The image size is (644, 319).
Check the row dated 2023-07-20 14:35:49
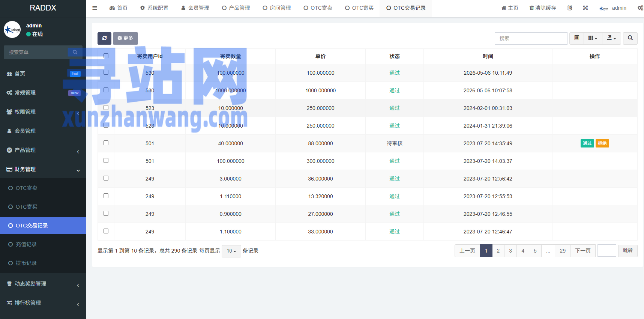(x=106, y=143)
